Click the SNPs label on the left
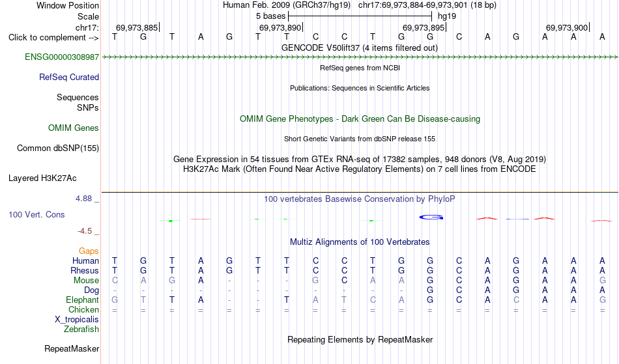Image resolution: width=619 pixels, height=364 pixels. click(88, 107)
